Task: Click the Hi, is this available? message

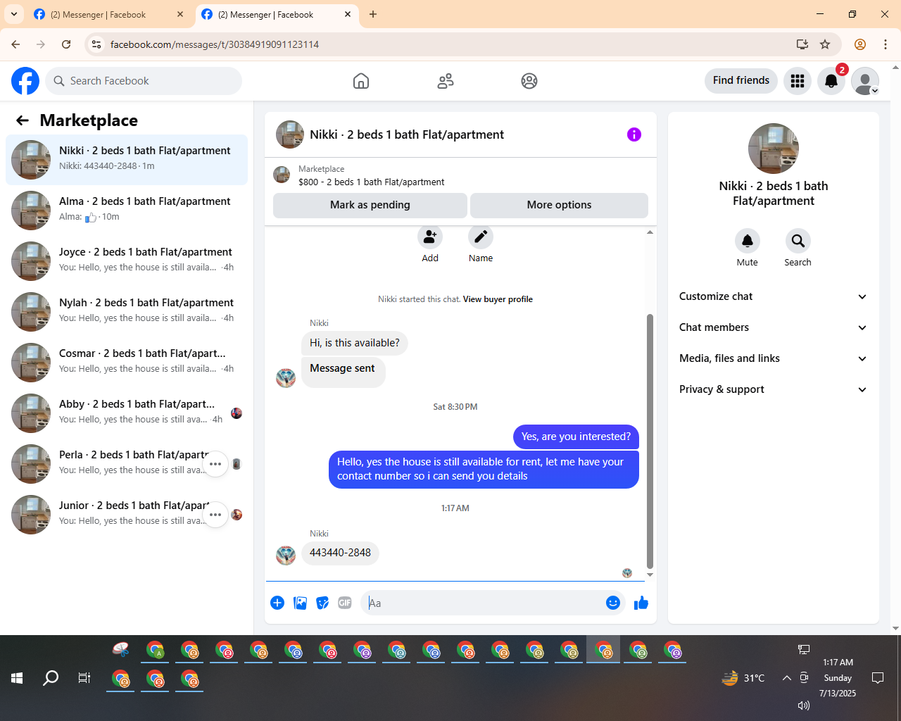Action: [x=355, y=343]
